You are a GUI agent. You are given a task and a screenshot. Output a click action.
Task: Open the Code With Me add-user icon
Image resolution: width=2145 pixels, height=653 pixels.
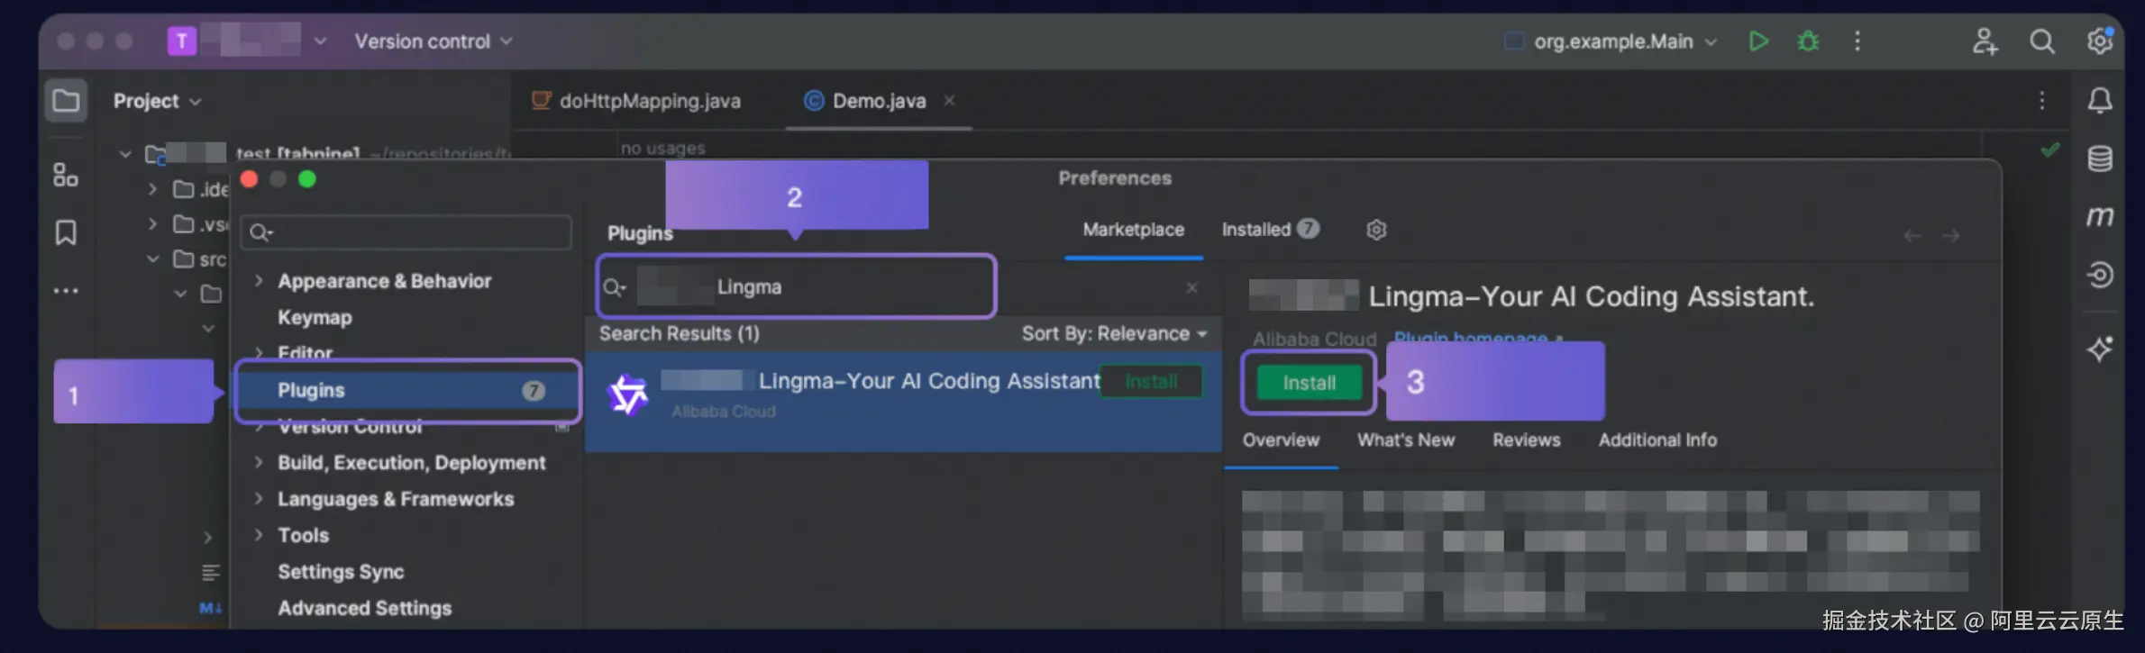click(x=1985, y=41)
